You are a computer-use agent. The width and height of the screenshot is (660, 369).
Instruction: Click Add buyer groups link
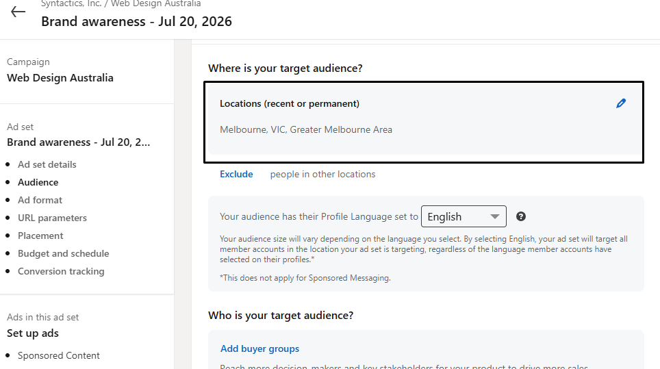click(x=259, y=348)
